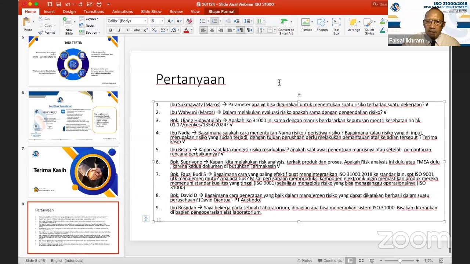Expand the Section dropdown
This screenshot has width=470, height=264.
point(89,32)
